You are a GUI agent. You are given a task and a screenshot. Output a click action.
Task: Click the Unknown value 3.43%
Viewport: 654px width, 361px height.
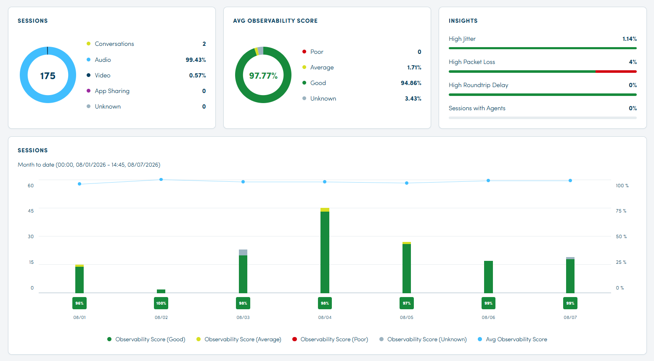413,98
